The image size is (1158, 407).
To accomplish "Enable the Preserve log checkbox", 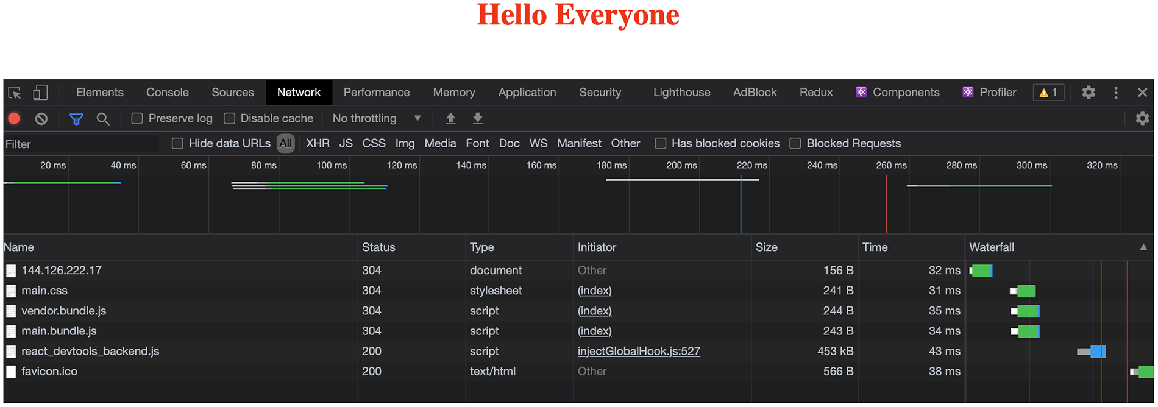I will (x=137, y=119).
